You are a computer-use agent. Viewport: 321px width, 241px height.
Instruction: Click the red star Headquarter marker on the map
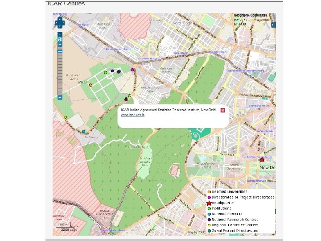pos(262,159)
